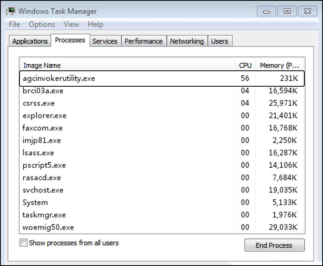Select the woemig50.exe process
Screen dimensions: 323x266
162,227
